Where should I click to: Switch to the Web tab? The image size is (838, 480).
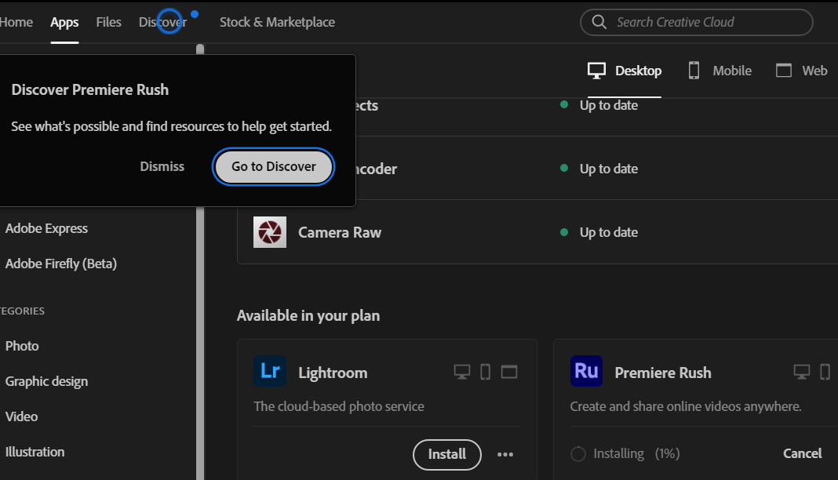pos(801,71)
